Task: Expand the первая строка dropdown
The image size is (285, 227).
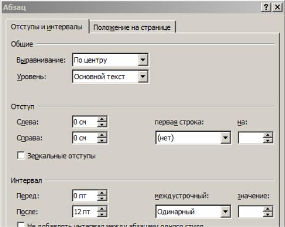Action: pos(225,138)
